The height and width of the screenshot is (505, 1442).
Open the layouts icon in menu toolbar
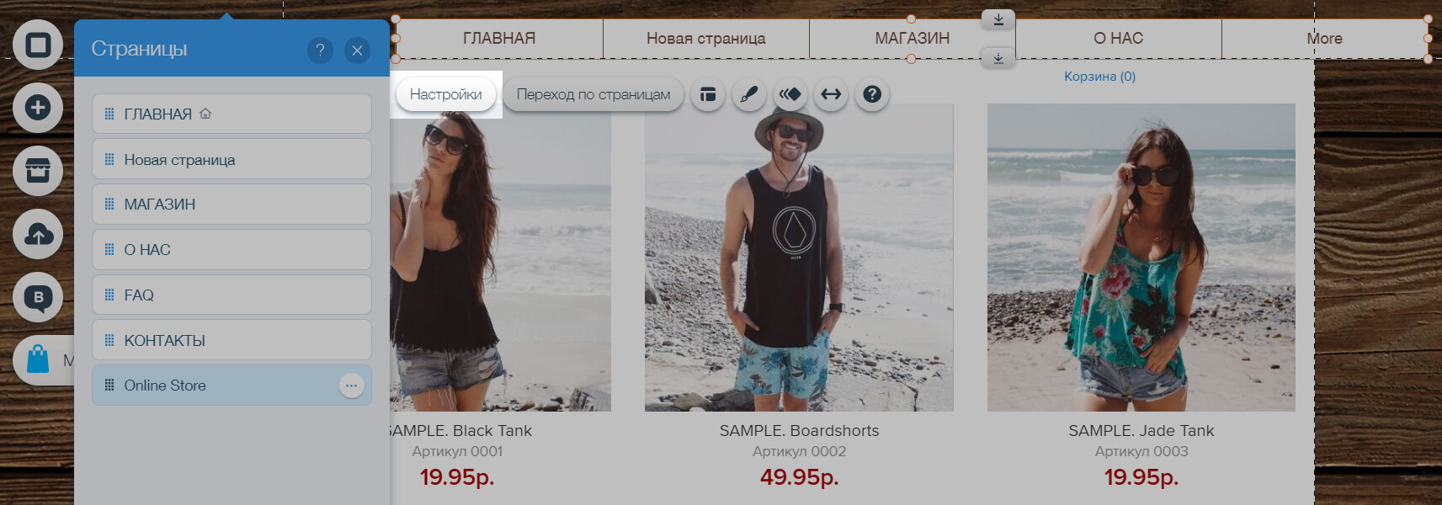pyautogui.click(x=708, y=94)
